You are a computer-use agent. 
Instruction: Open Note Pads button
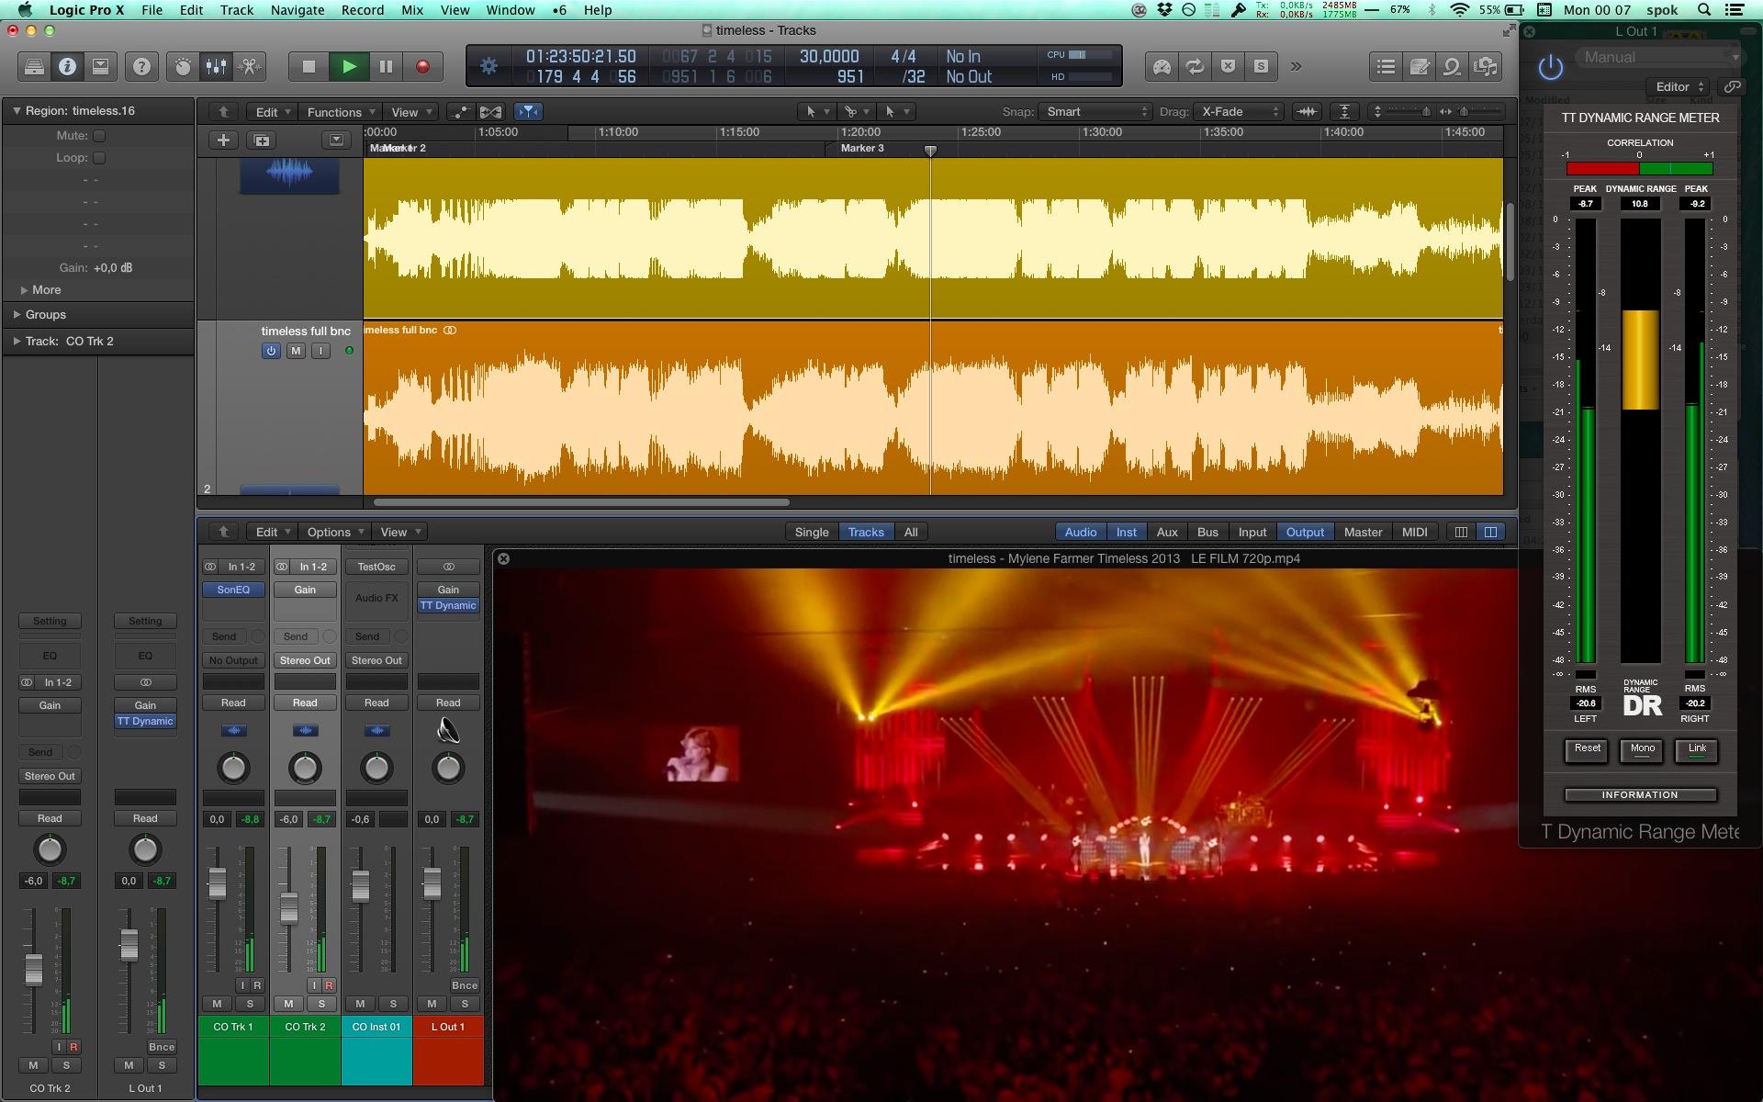[x=1420, y=66]
